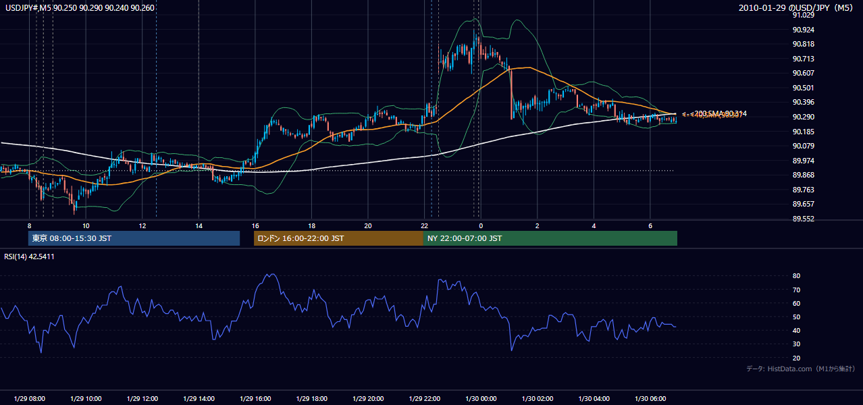Click the 89.763 price axis label
Viewport: 863px width, 405px height.
click(x=803, y=190)
